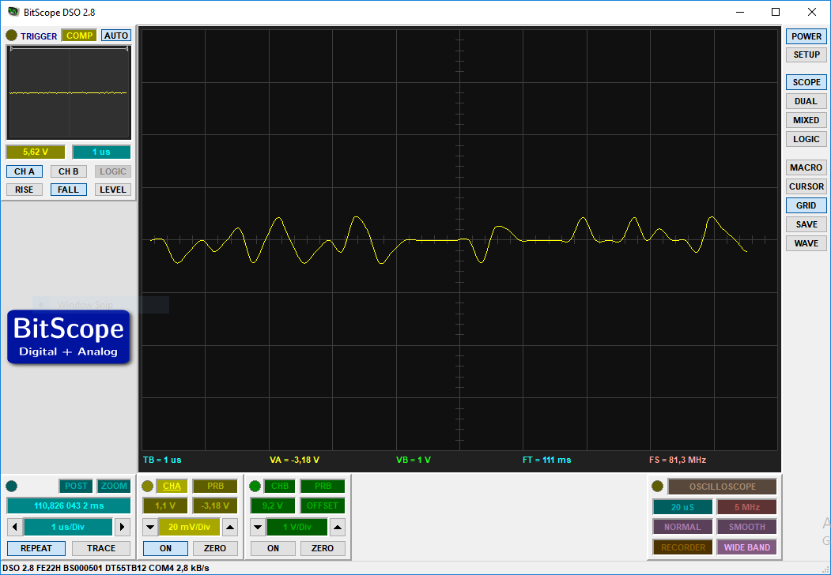831x575 pixels.
Task: Click the Channel B green indicator LED
Action: (x=255, y=486)
